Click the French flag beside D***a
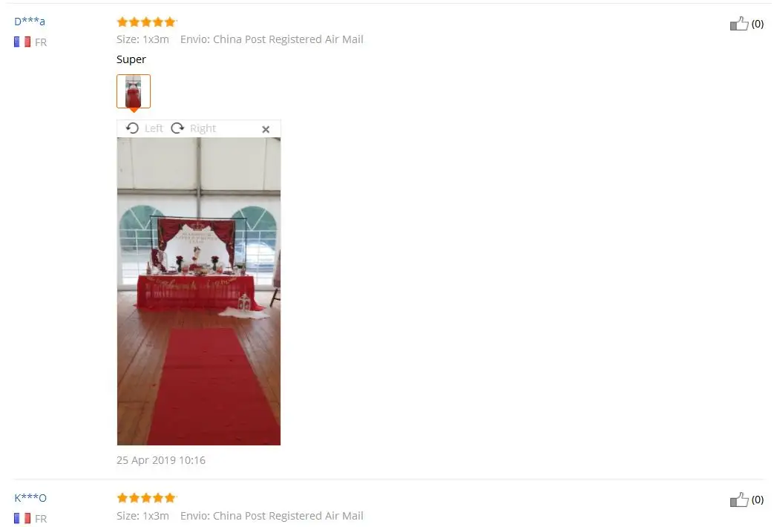Image resolution: width=777 pixels, height=527 pixels. point(22,42)
